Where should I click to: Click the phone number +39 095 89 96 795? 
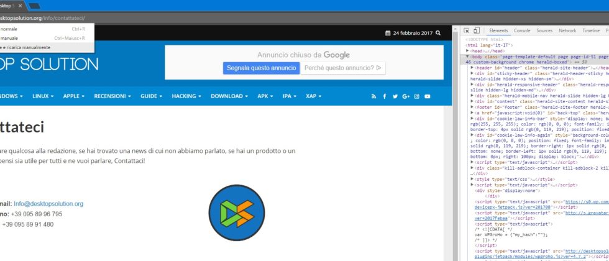(x=37, y=214)
